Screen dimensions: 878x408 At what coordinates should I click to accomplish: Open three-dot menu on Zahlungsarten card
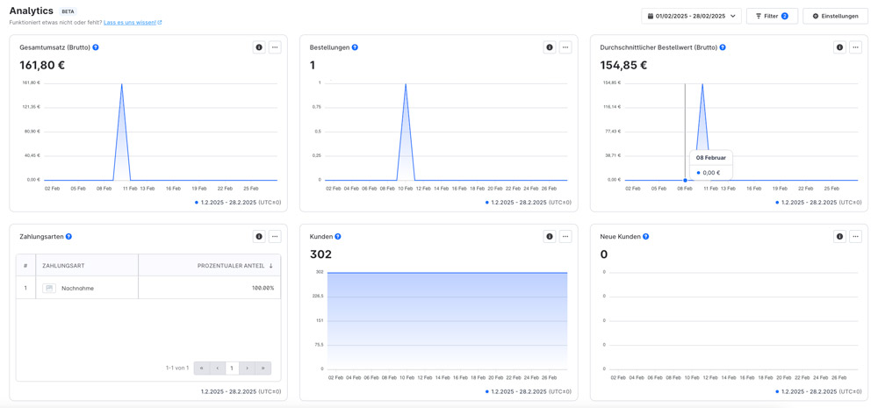[x=275, y=236]
